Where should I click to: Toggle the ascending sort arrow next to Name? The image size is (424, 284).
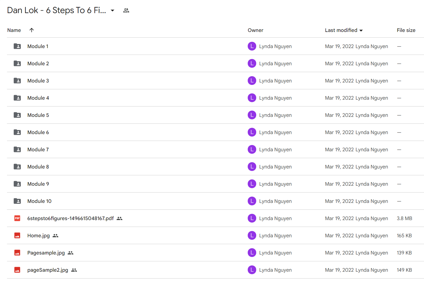coord(31,30)
